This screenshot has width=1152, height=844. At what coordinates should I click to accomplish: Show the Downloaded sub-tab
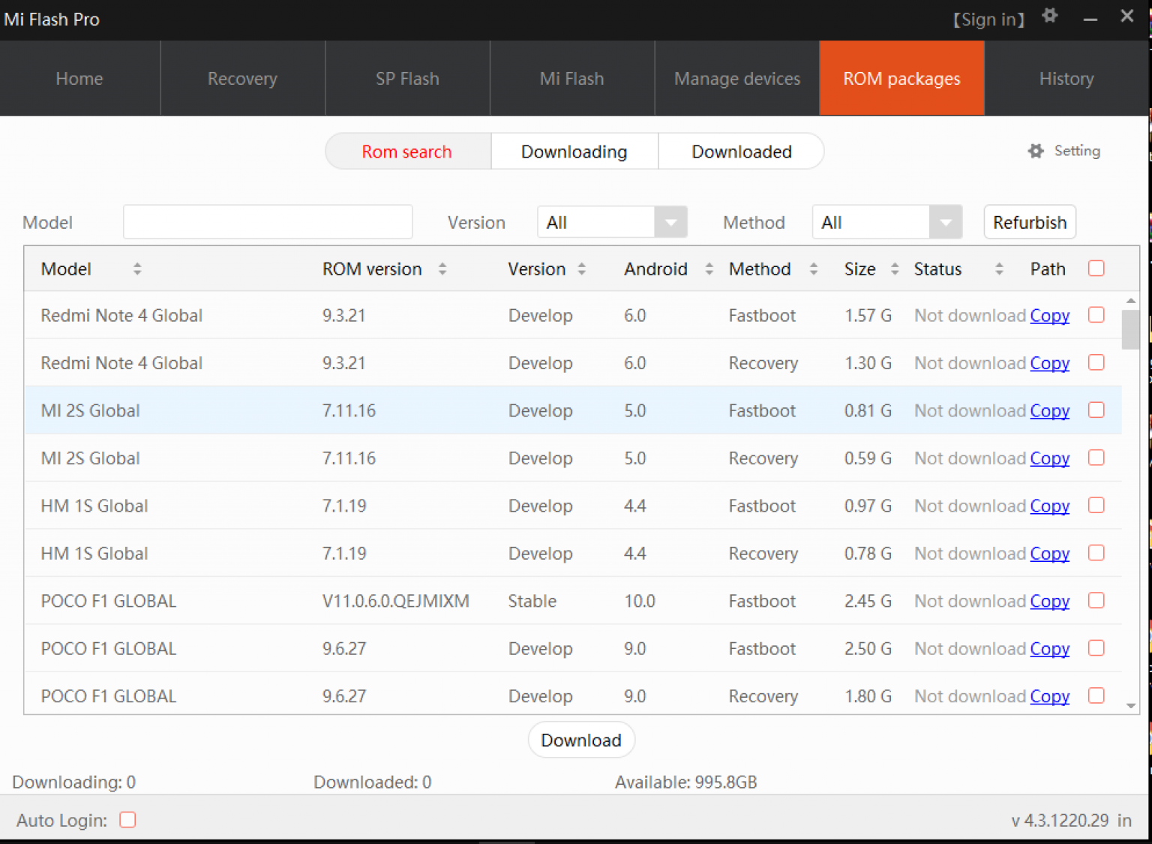click(742, 152)
